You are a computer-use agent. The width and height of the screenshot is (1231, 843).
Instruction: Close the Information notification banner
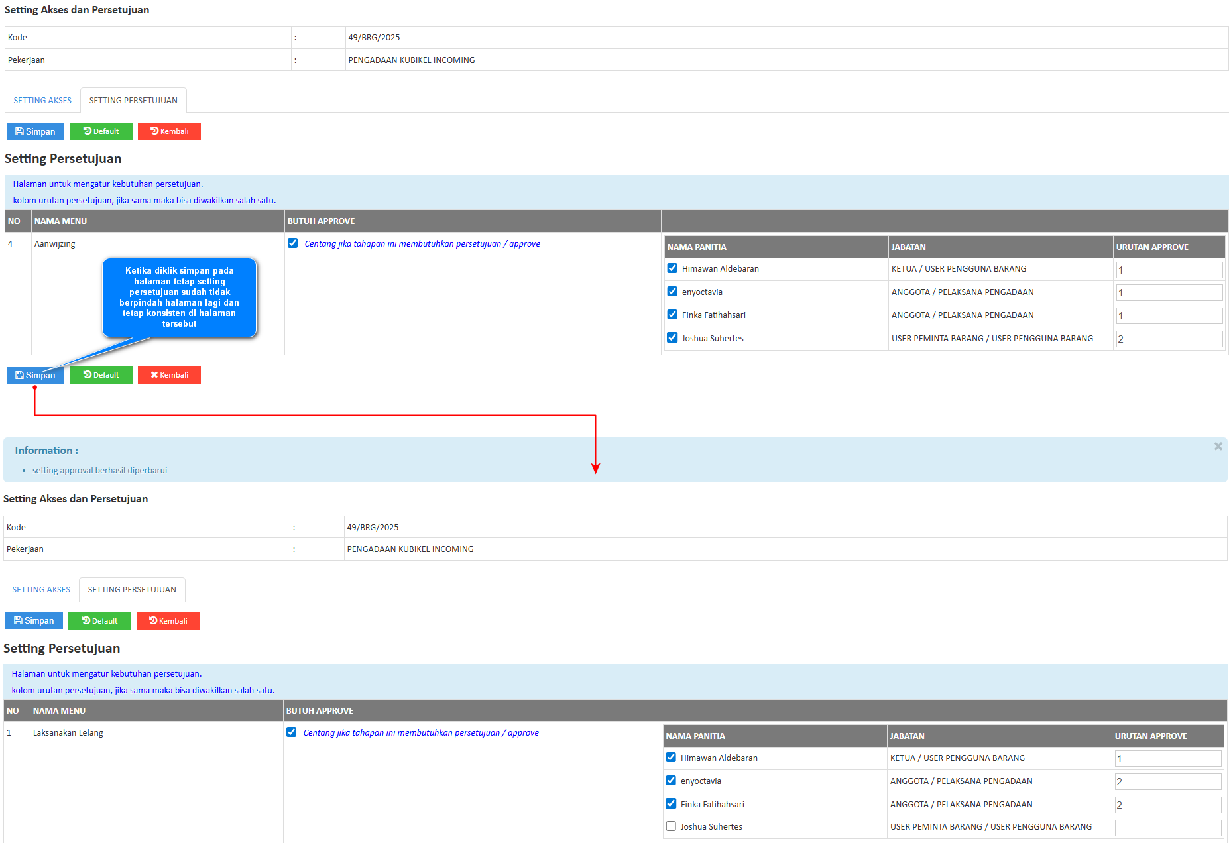[x=1217, y=447]
